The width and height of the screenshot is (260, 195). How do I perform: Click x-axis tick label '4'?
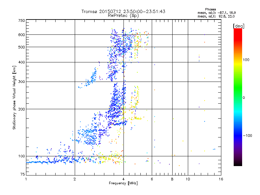click(x=123, y=179)
